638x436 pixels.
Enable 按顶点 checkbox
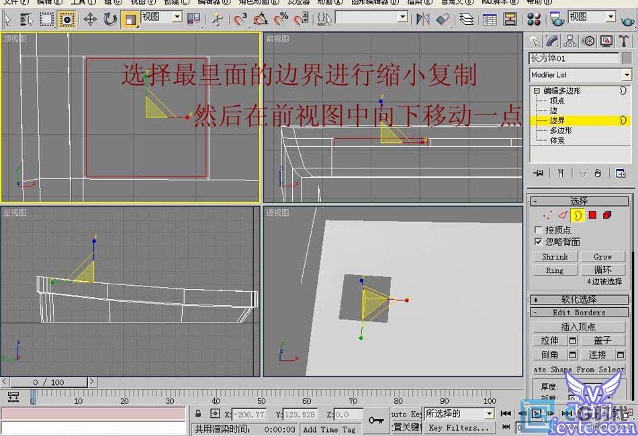pyautogui.click(x=539, y=230)
